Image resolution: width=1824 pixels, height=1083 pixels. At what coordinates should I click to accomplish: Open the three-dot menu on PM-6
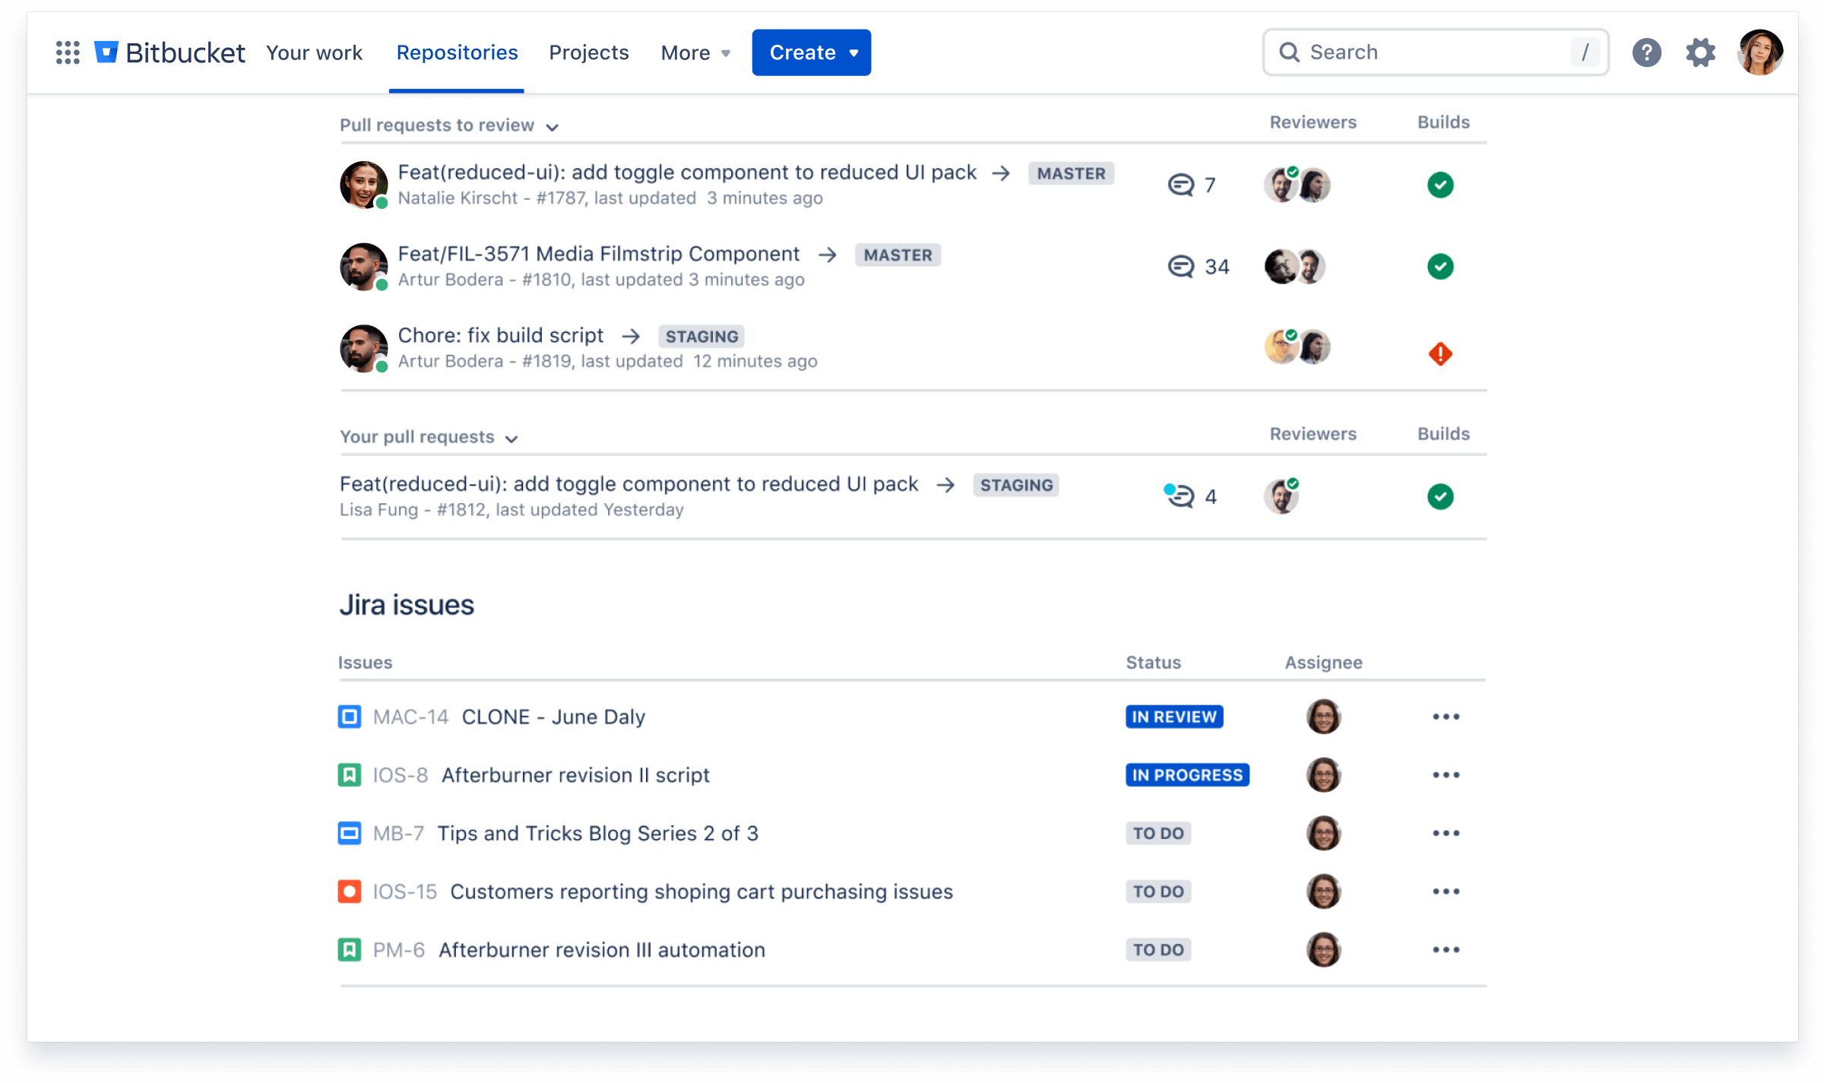click(1445, 949)
